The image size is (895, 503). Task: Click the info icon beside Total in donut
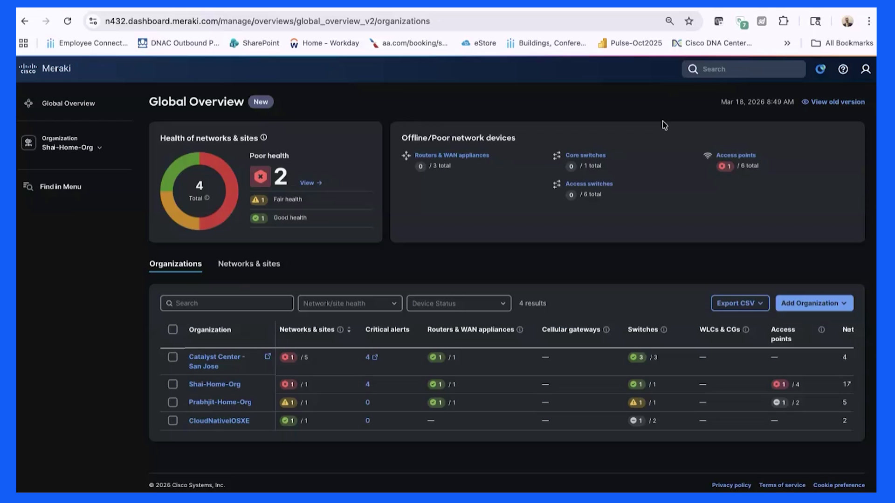coord(207,197)
